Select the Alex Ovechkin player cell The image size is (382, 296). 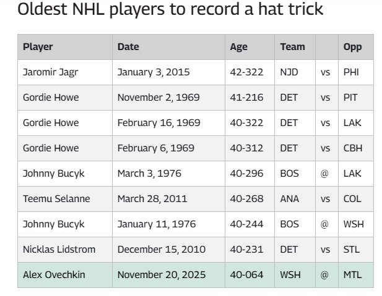coord(65,275)
